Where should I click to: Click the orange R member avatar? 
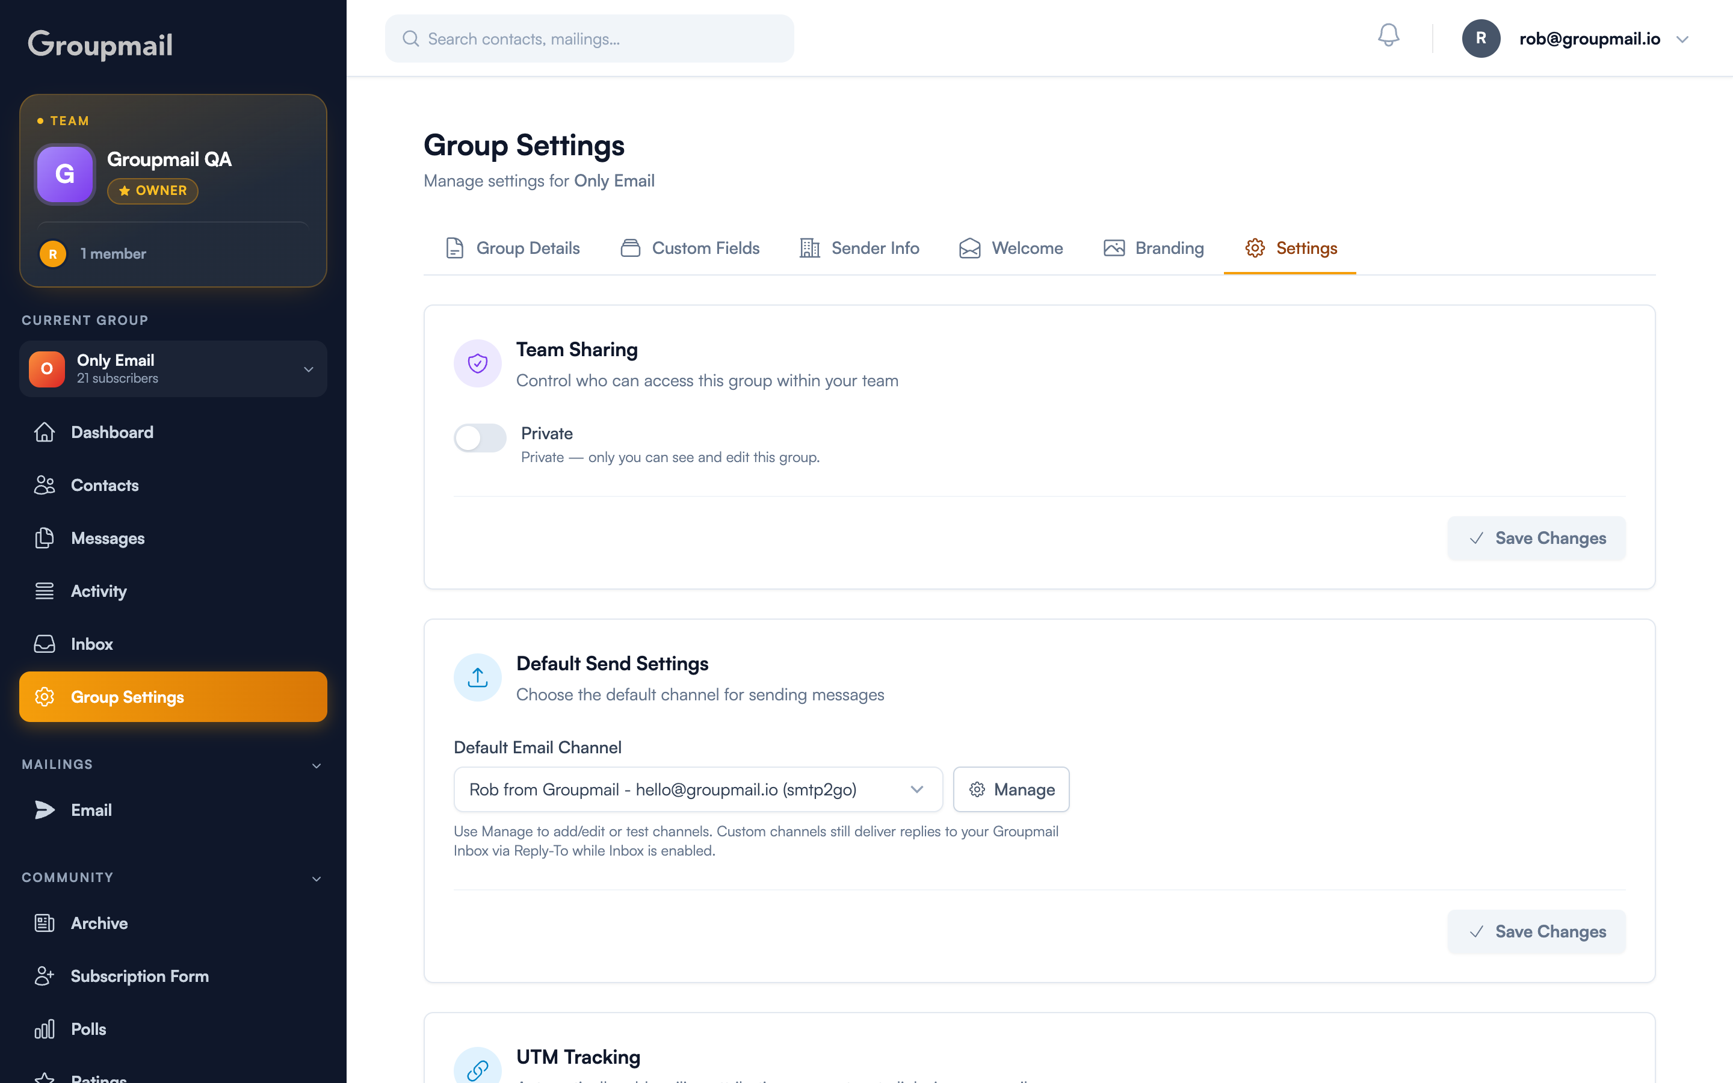(53, 253)
